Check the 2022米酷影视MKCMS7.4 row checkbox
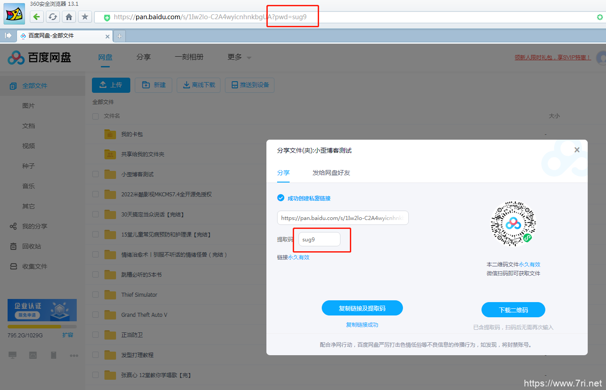606x390 pixels. (95, 194)
